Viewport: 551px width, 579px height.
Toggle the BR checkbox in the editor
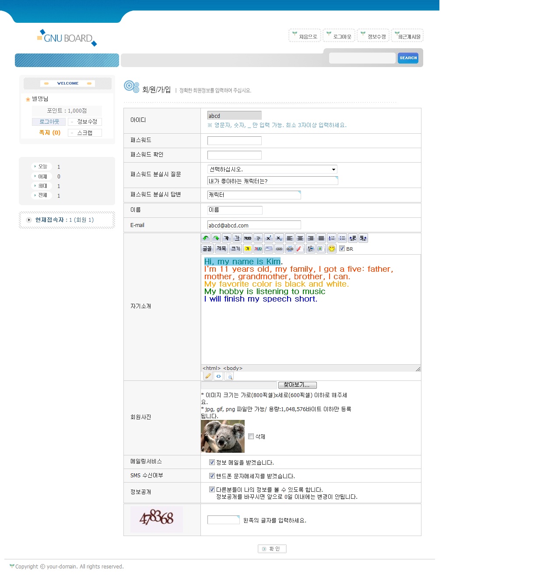point(342,249)
